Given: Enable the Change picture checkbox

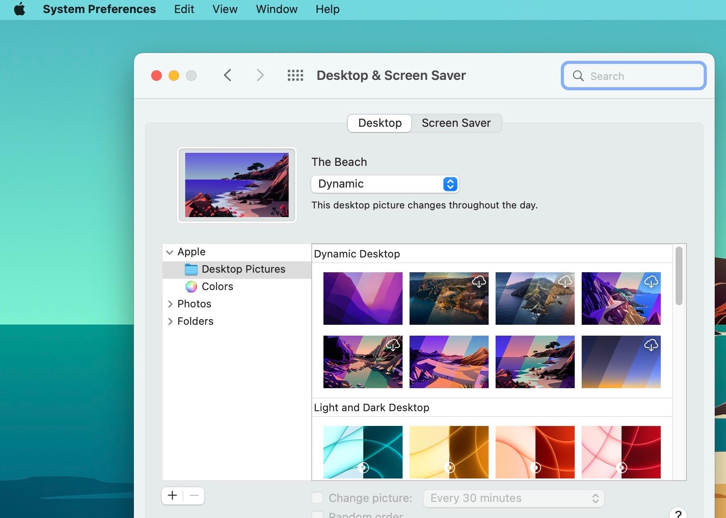Looking at the screenshot, I should click(x=317, y=498).
